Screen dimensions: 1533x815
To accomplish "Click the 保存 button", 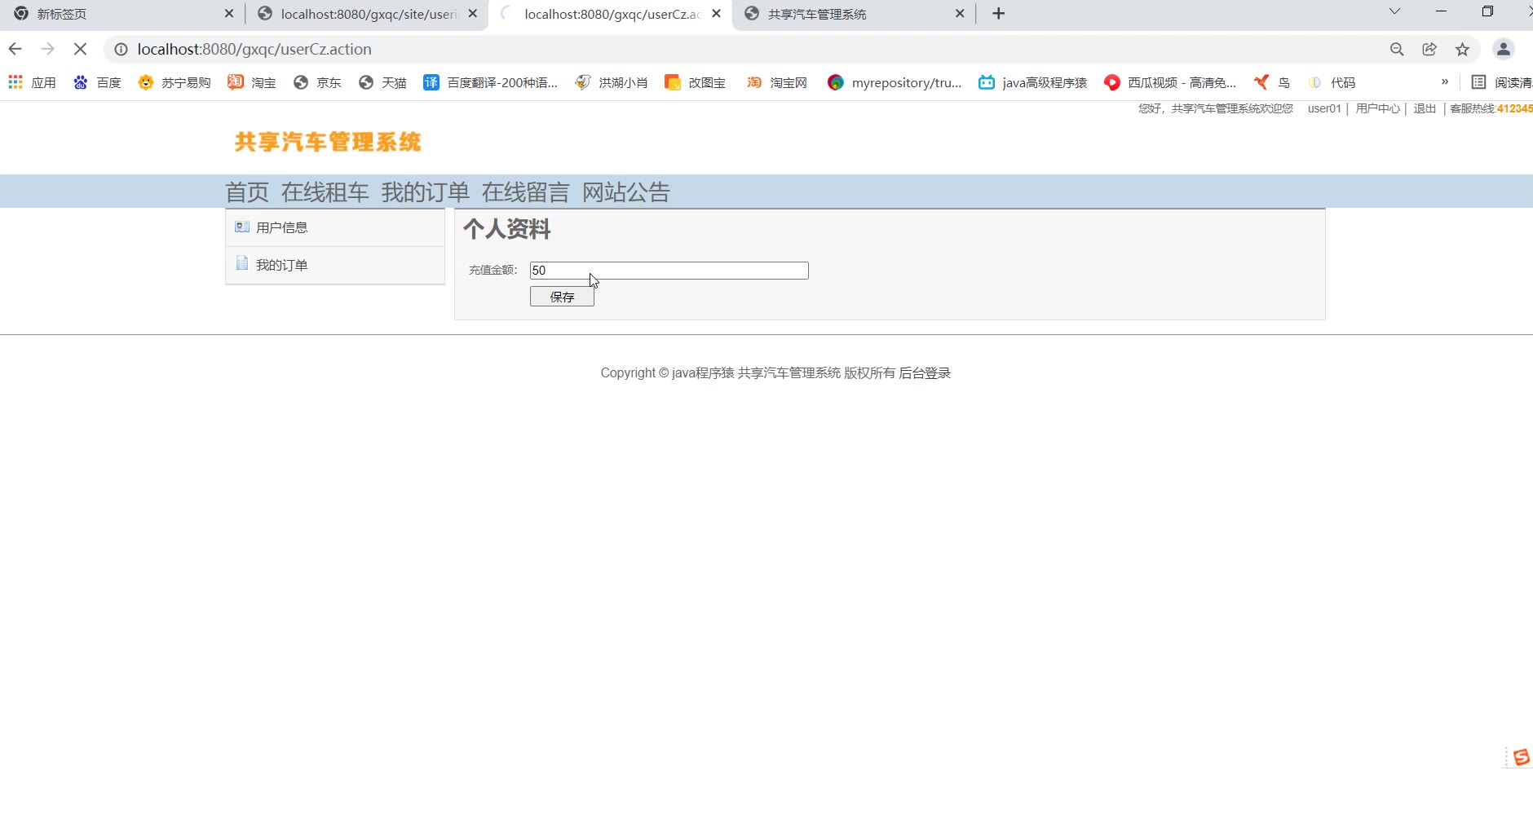I will [x=562, y=297].
